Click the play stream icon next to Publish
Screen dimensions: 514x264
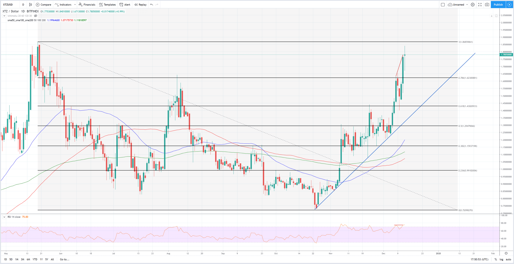click(509, 4)
